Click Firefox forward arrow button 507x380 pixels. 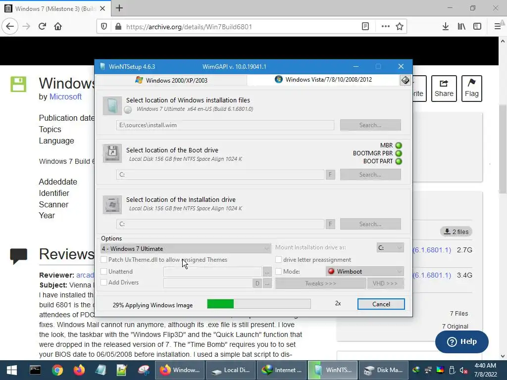click(x=27, y=27)
